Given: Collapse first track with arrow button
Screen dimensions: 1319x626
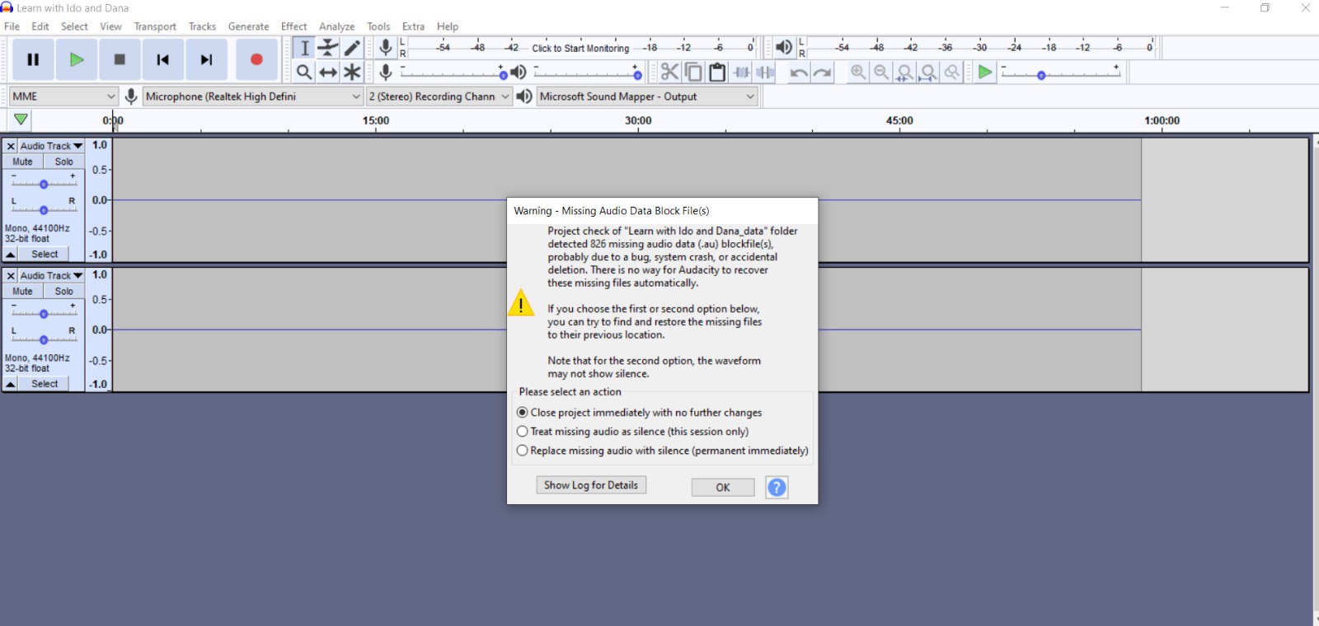Looking at the screenshot, I should pyautogui.click(x=11, y=255).
